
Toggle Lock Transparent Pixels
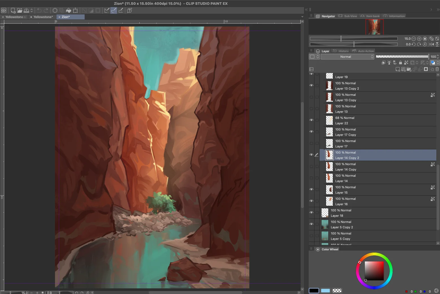pyautogui.click(x=406, y=63)
